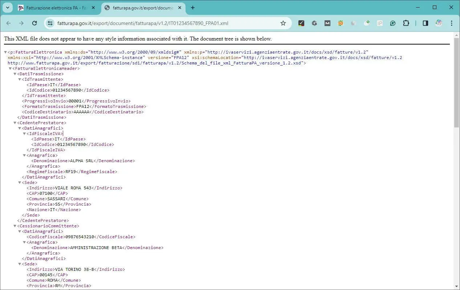460x290 pixels.
Task: Click CodiceDestinatario value AAAAAA
Action: click(82, 112)
